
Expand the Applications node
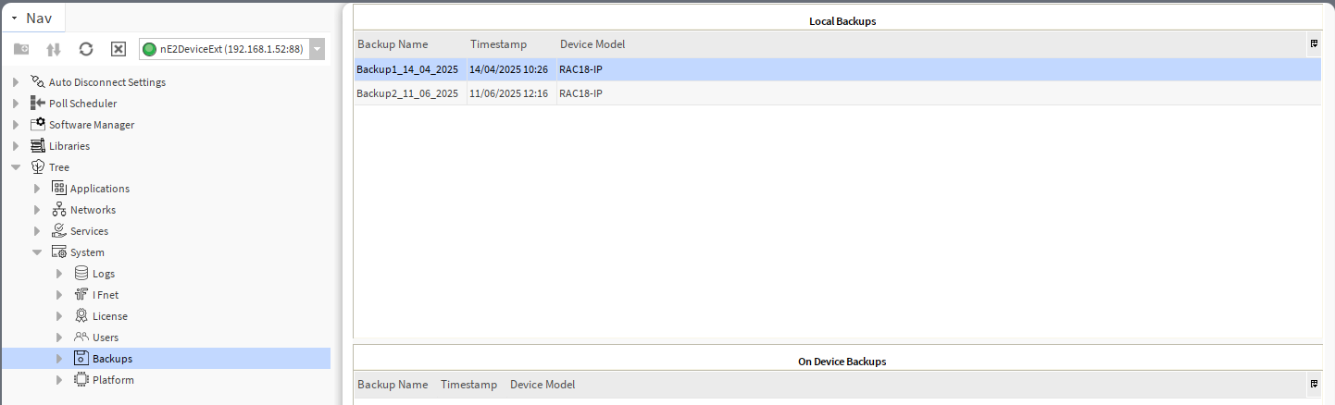click(x=37, y=189)
